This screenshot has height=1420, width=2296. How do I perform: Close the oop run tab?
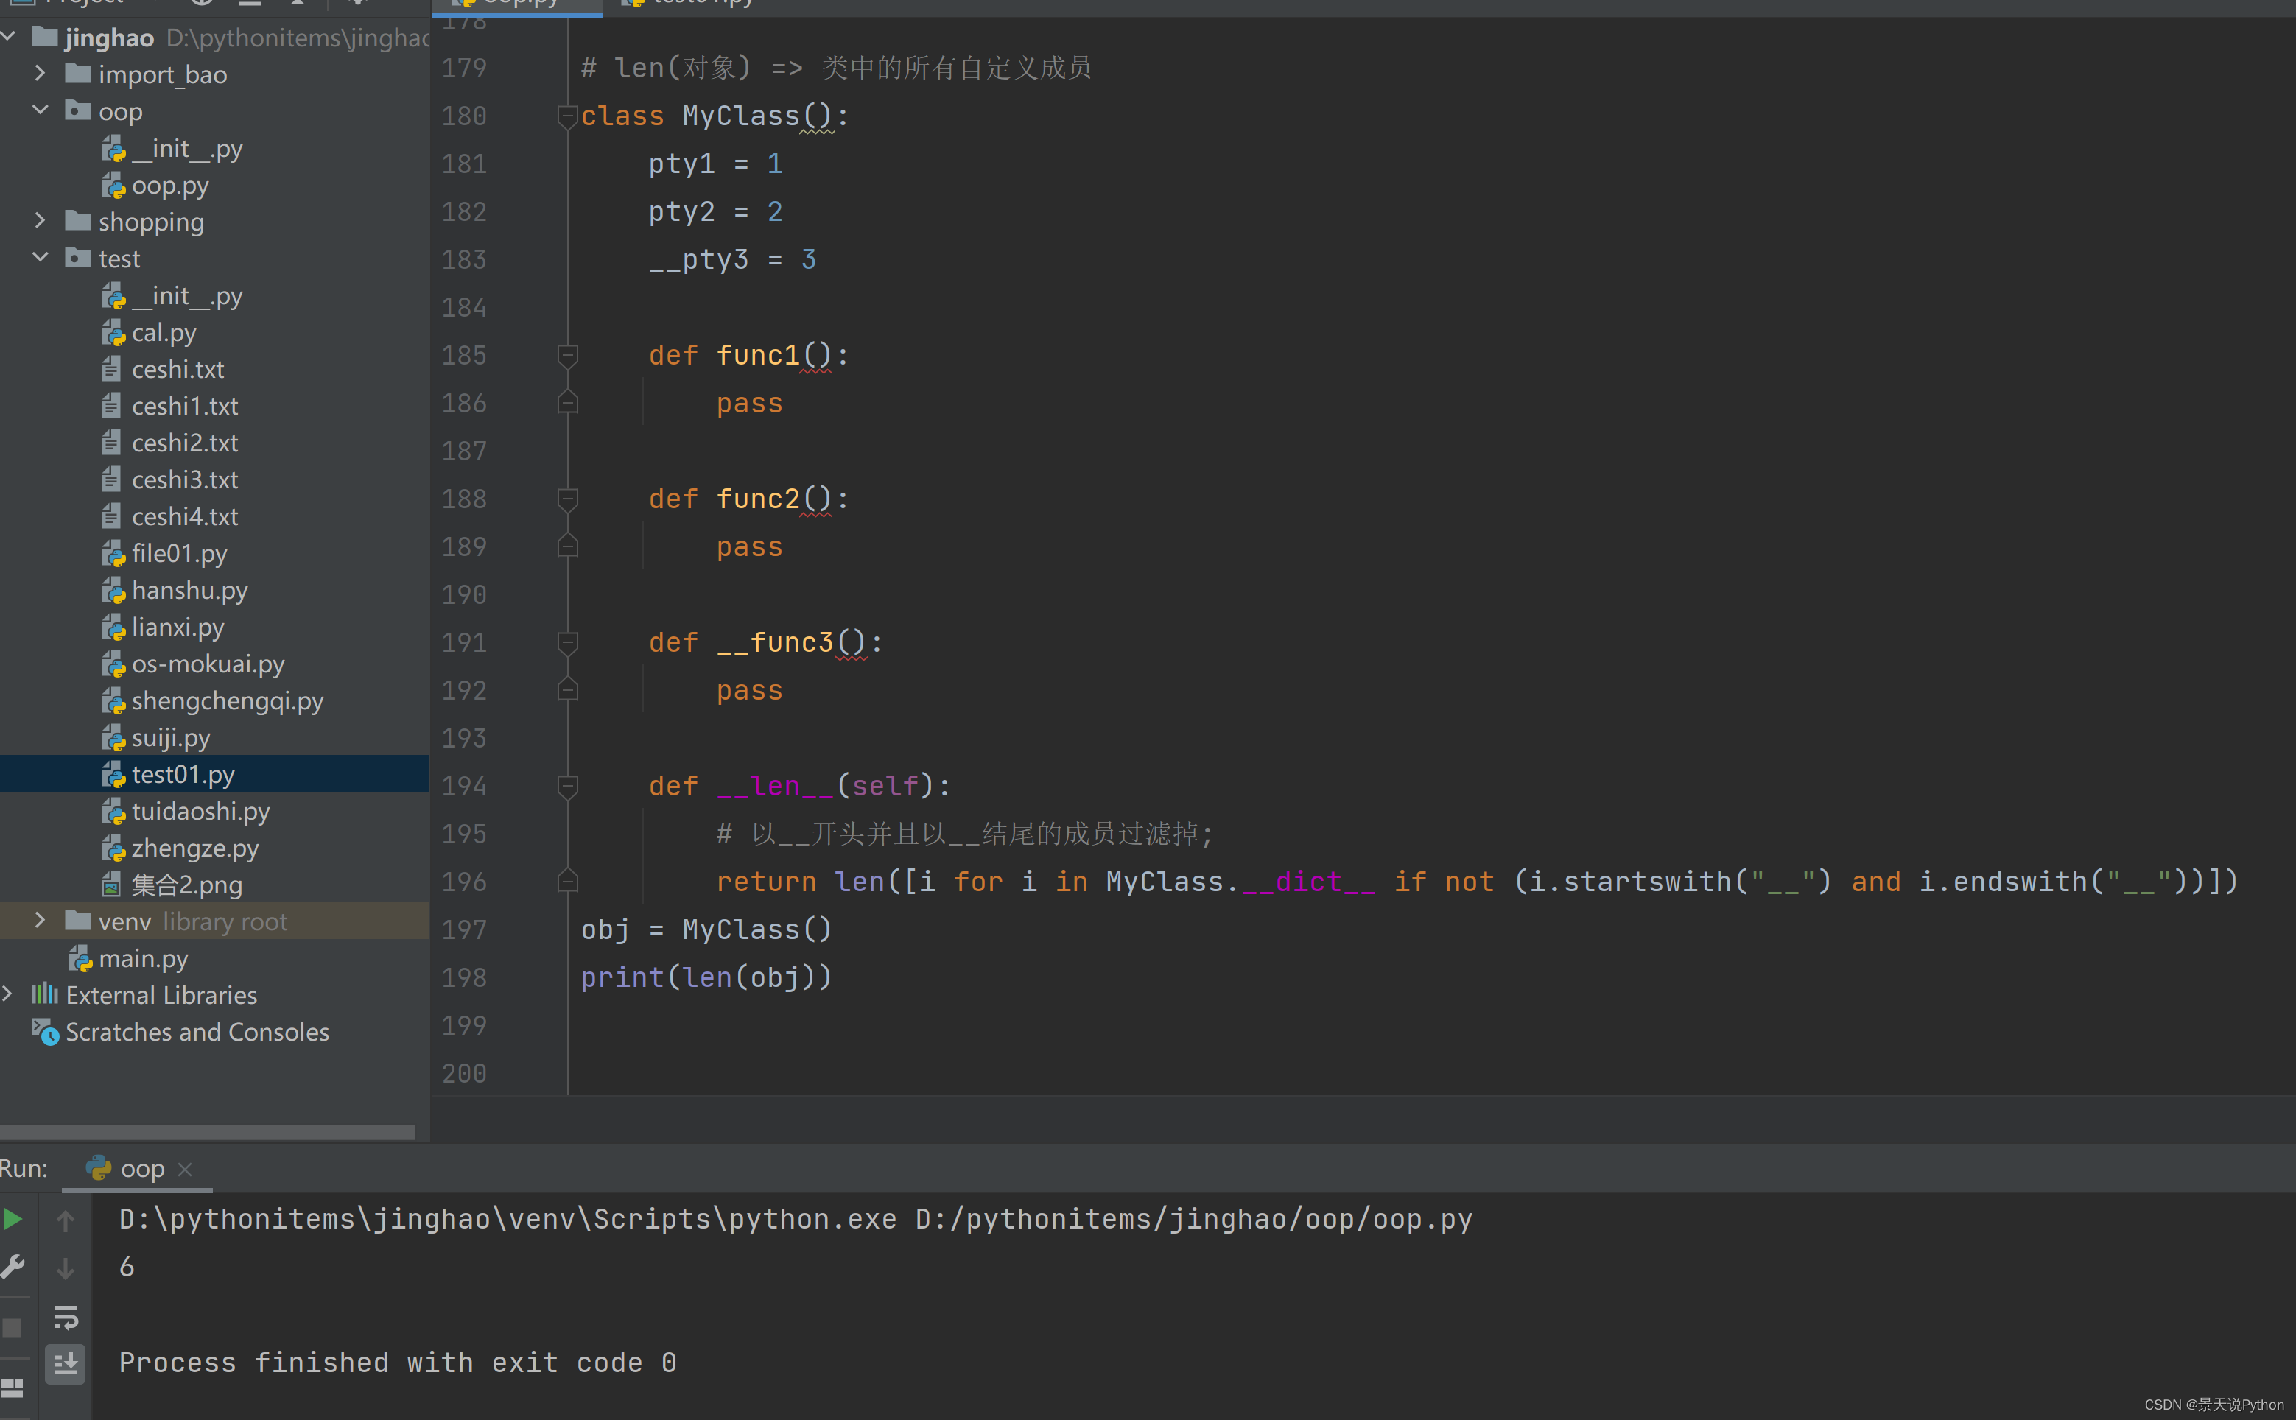(x=185, y=1170)
